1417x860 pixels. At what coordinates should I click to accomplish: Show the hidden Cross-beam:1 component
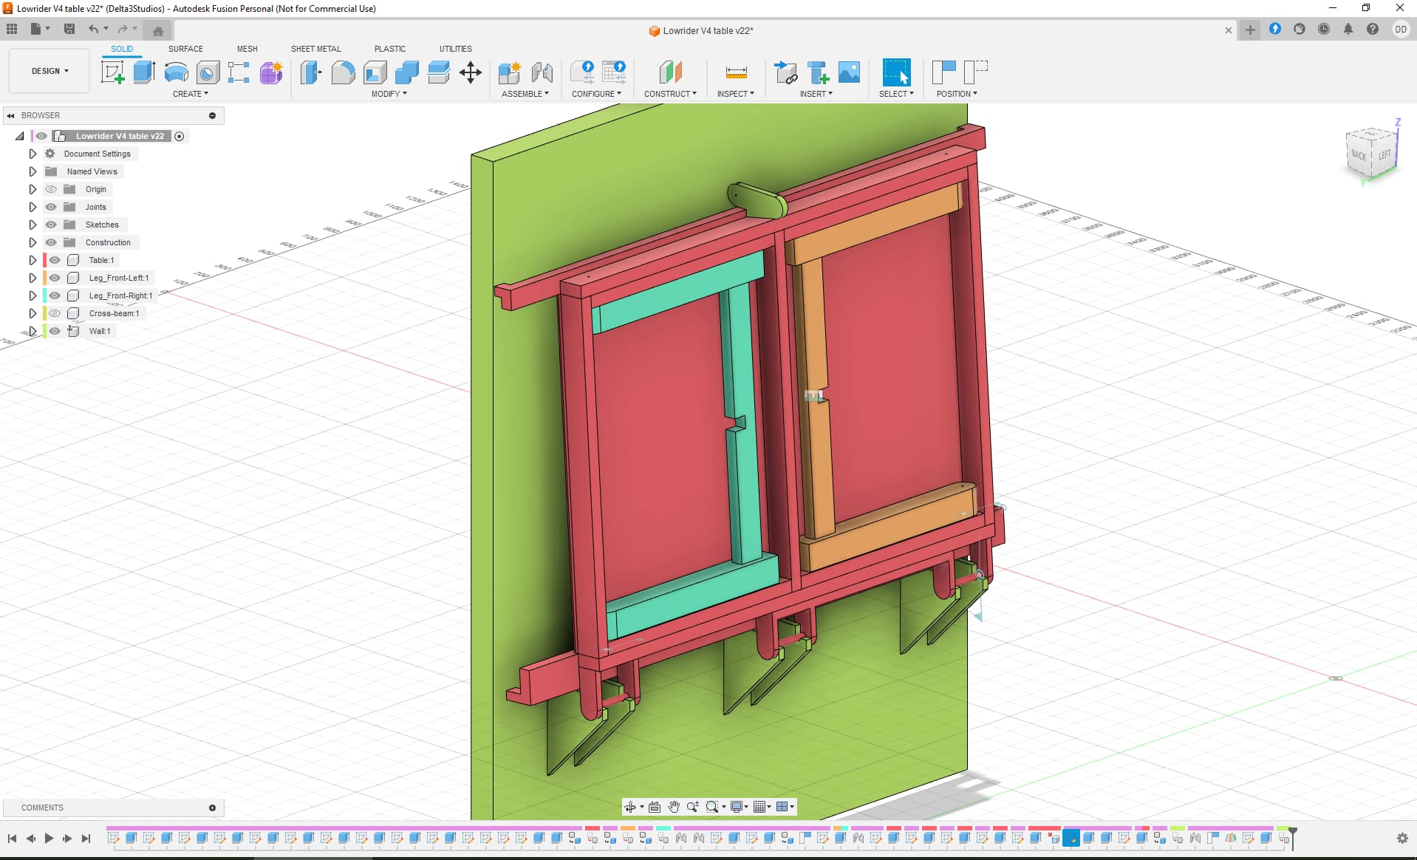click(x=55, y=313)
